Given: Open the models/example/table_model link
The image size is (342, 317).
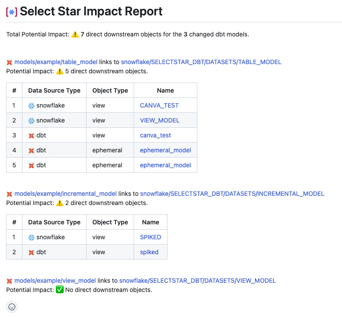Looking at the screenshot, I should point(56,62).
